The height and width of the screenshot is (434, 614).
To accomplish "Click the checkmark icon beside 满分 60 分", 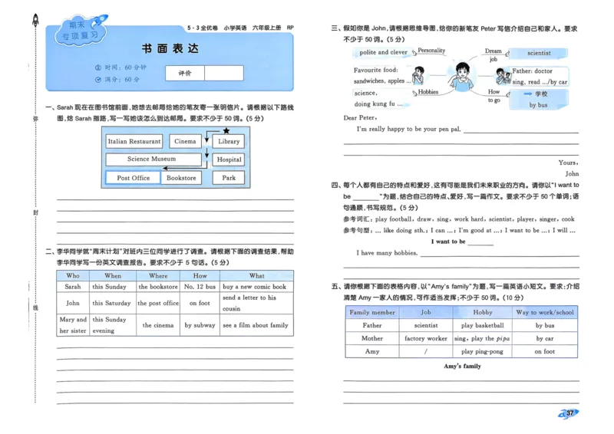I will pyautogui.click(x=97, y=79).
